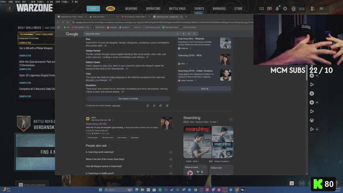Open Facebook bookmark
Screen dimensions: 343x193
pyautogui.click(x=124, y=27)
